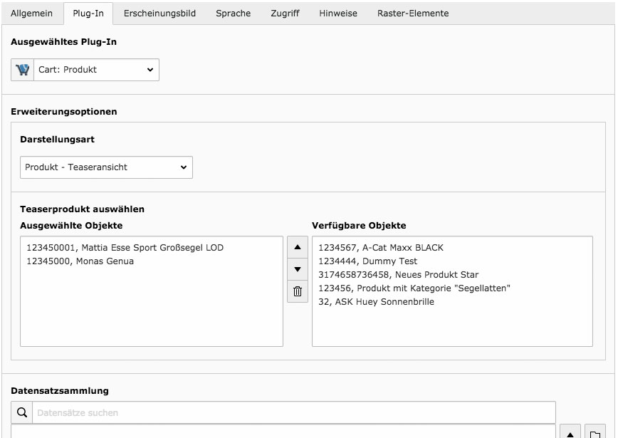618x438 pixels.
Task: Click the search magnifier icon for Datensätze
Action: (x=22, y=412)
